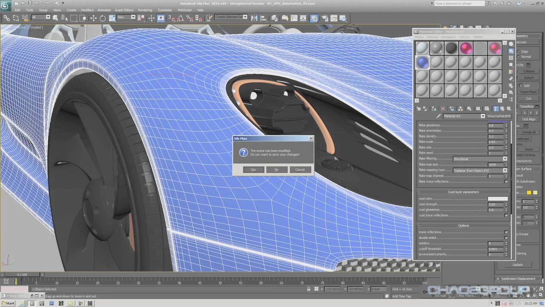545x307 pixels.
Task: Open the Rendering menu
Action: coord(145,10)
